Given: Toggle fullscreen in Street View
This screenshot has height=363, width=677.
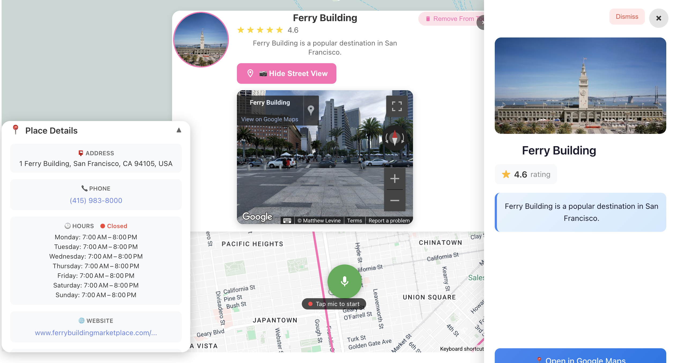Looking at the screenshot, I should [x=397, y=106].
